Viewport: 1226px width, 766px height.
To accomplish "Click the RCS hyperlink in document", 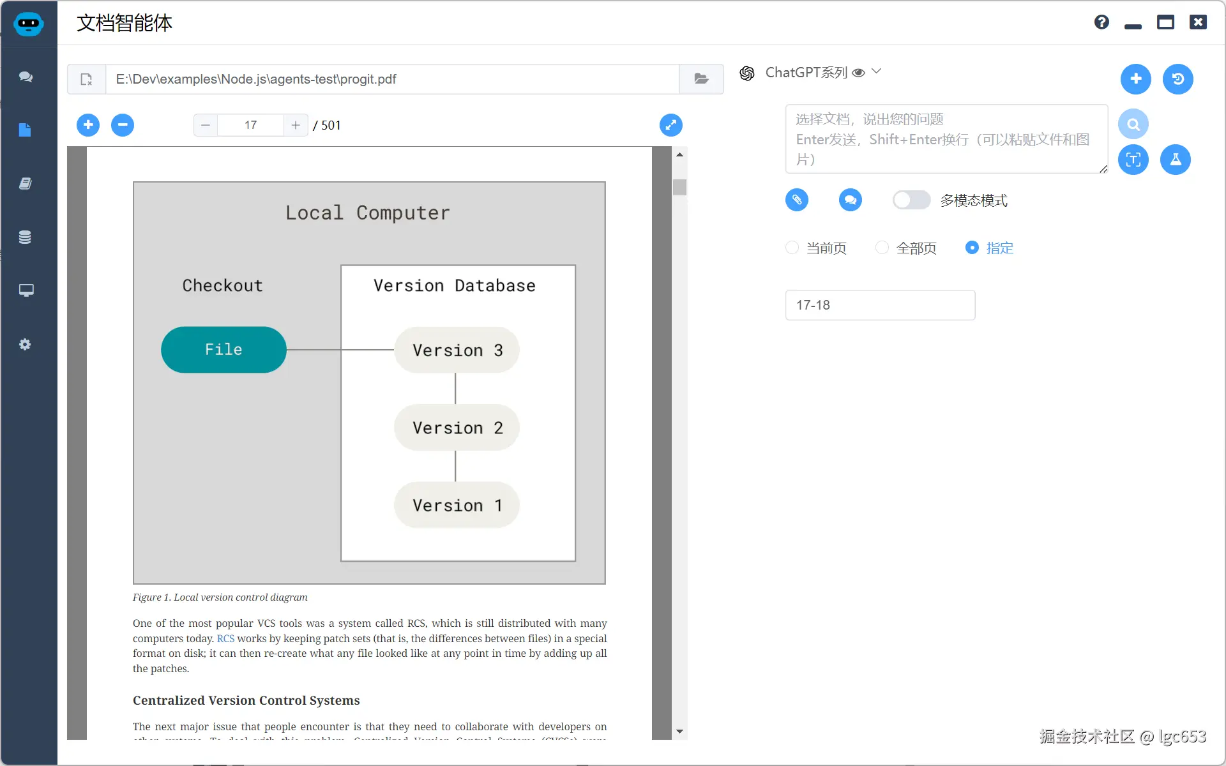I will (x=225, y=638).
